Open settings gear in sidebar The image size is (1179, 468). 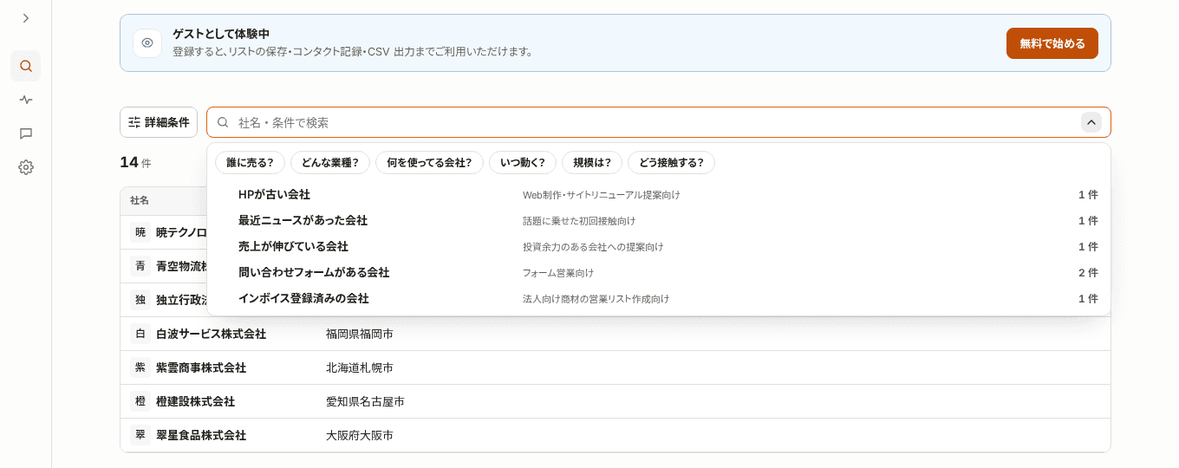click(26, 167)
